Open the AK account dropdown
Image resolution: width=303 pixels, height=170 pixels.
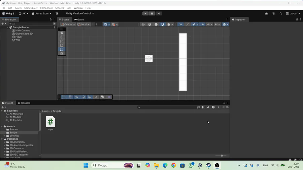[24, 13]
